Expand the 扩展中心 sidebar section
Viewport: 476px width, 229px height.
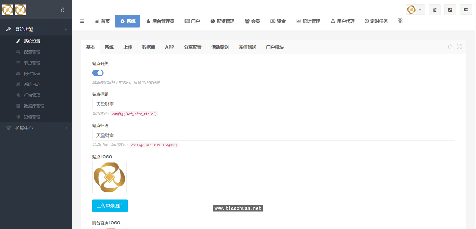(66, 128)
